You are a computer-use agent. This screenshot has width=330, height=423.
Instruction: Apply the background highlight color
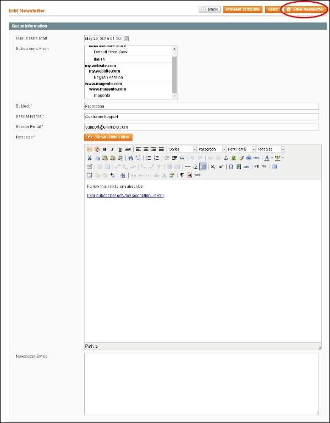click(277, 158)
